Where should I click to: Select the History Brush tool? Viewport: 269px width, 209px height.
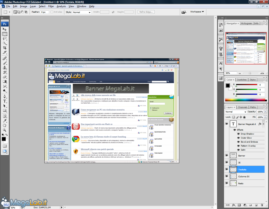(5, 72)
